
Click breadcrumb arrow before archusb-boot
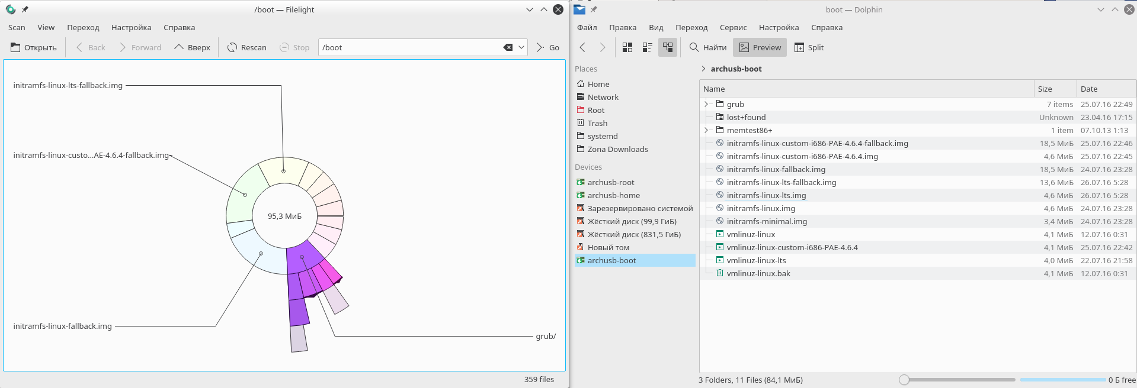point(703,69)
